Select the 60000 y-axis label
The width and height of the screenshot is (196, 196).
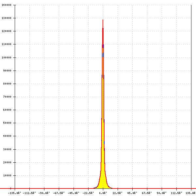[7, 110]
